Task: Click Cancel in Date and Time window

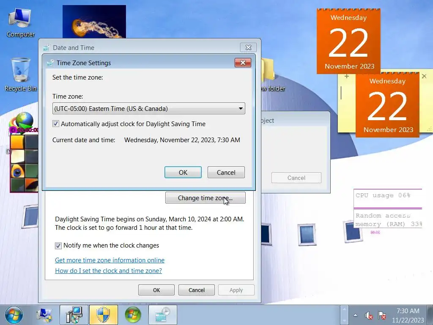Action: pos(197,290)
